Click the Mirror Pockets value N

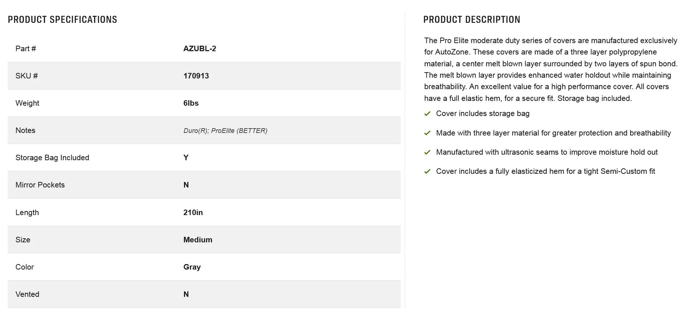pyautogui.click(x=186, y=185)
